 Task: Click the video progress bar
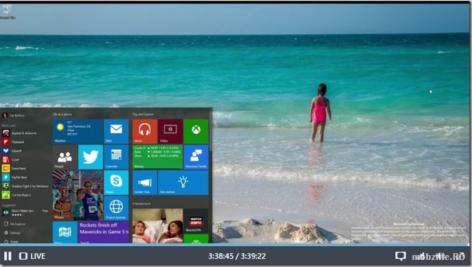tap(236, 244)
